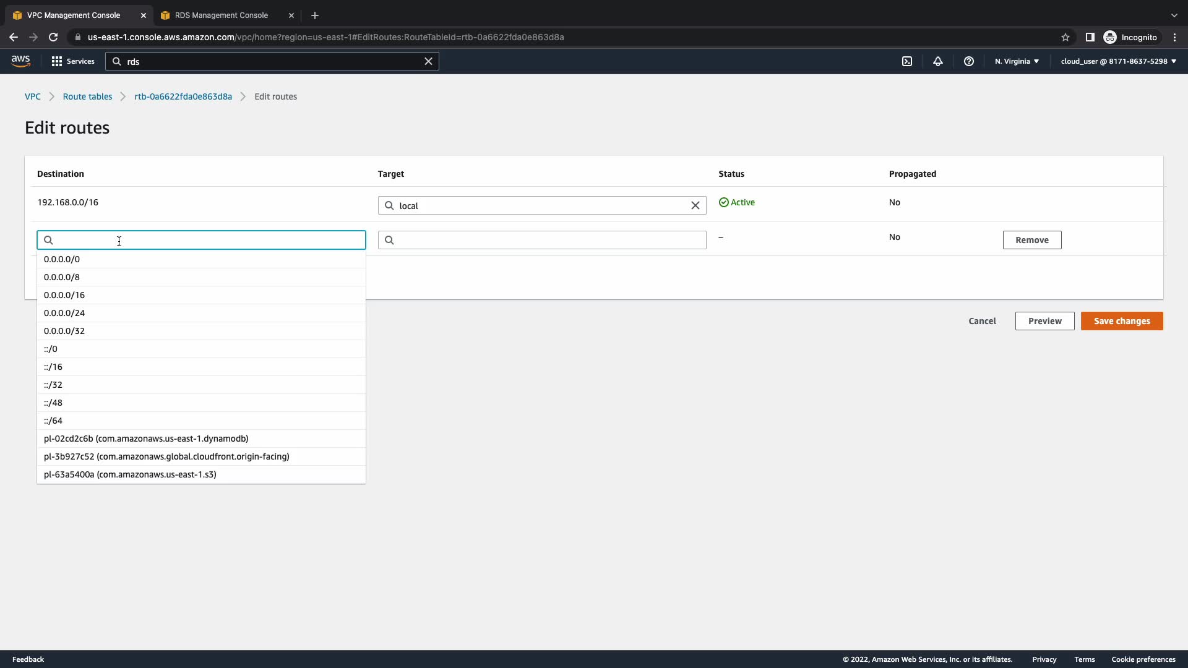Open a new browser tab
Image resolution: width=1188 pixels, height=668 pixels.
coord(315,15)
